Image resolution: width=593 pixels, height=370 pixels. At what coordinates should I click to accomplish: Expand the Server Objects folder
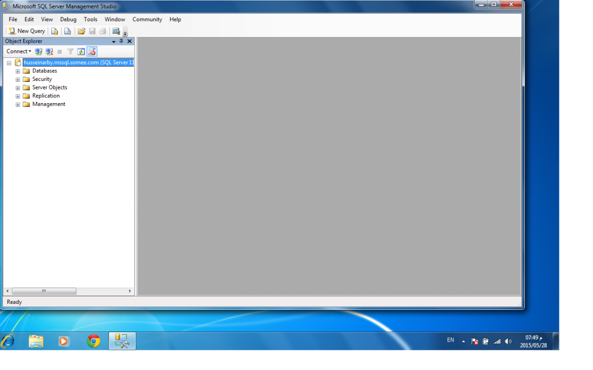[x=18, y=88]
